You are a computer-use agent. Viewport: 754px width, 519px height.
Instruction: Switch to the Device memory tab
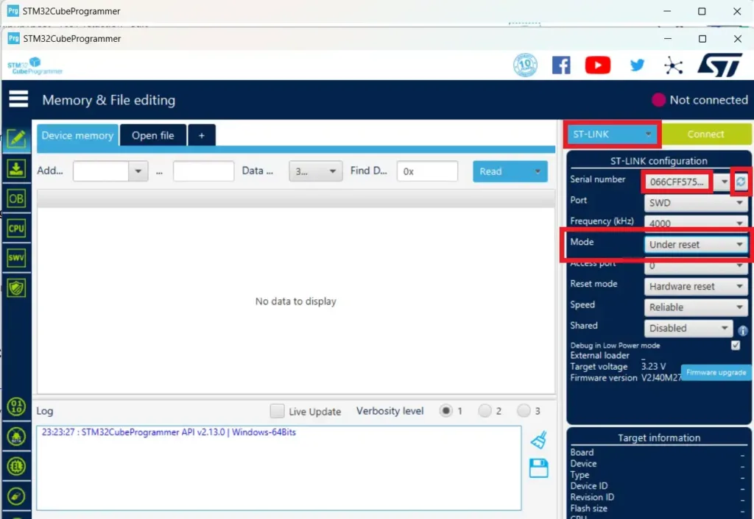click(x=77, y=135)
